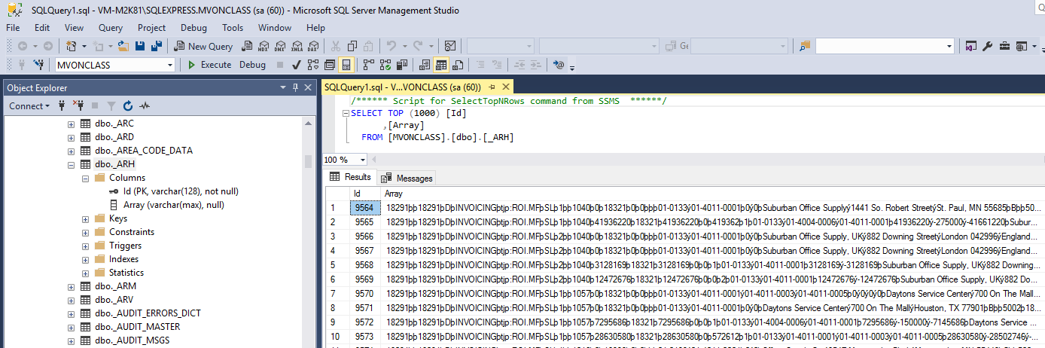Click the Change Connection icon

(x=38, y=65)
